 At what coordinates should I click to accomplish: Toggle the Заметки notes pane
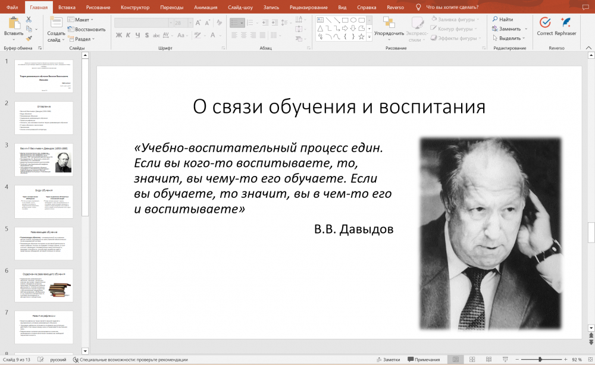(x=388, y=360)
